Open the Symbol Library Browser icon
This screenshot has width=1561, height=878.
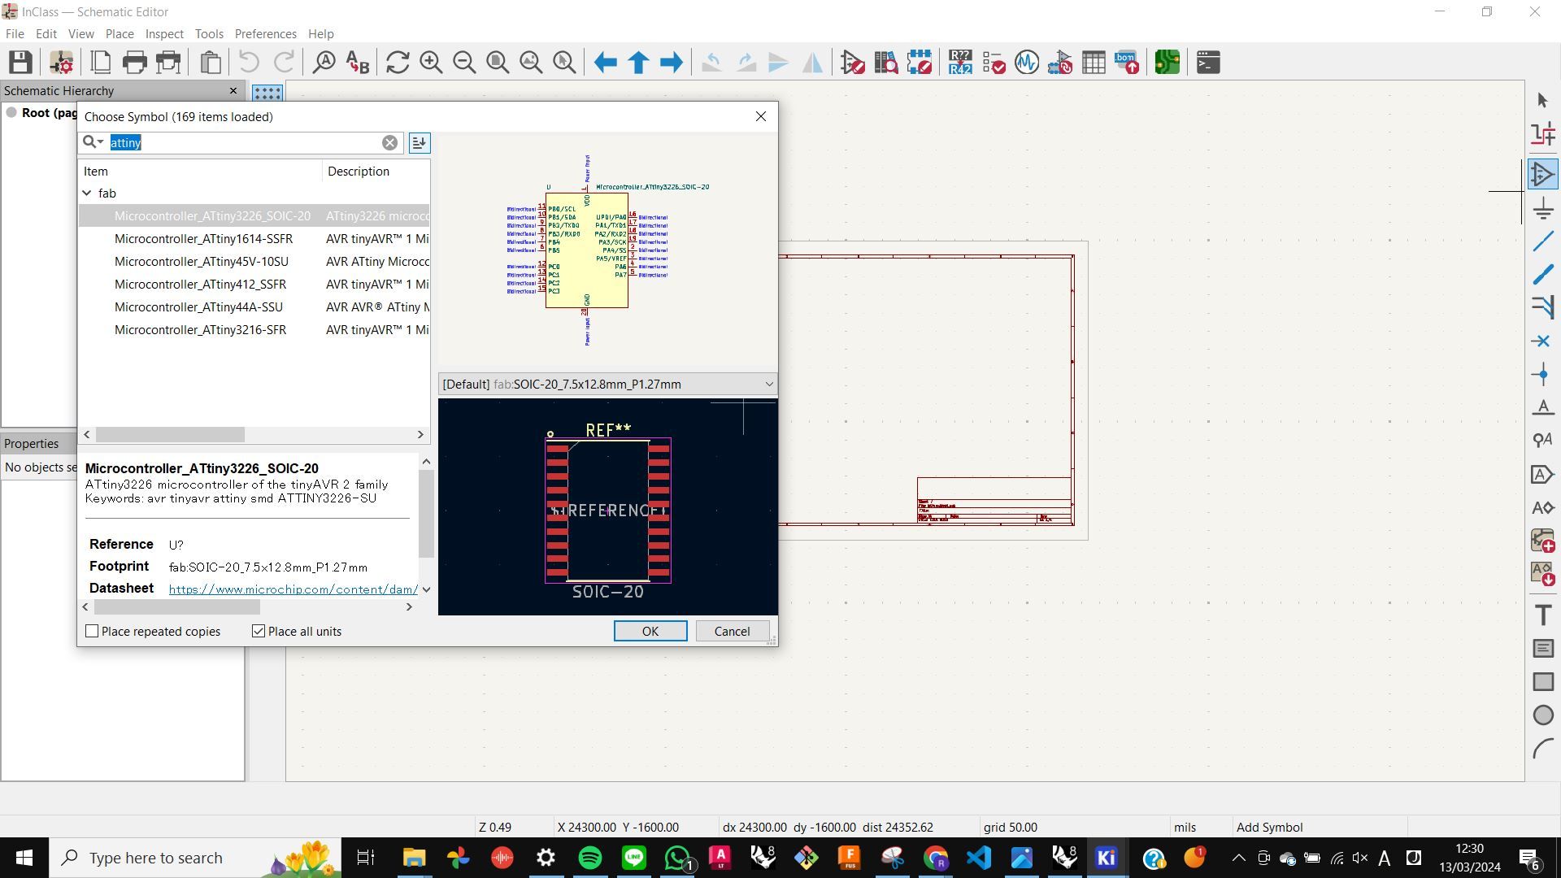pyautogui.click(x=886, y=62)
